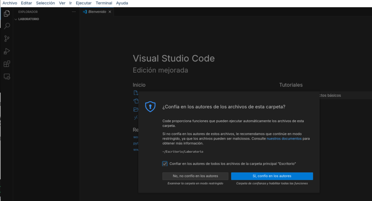Click the new file icon under Inicio
Viewport: 372px width, 201px height.
tap(136, 93)
